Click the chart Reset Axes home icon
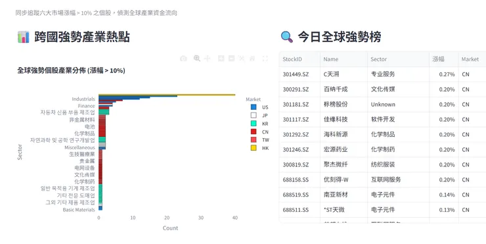Screen dimensions: 486x244 (x=252, y=59)
